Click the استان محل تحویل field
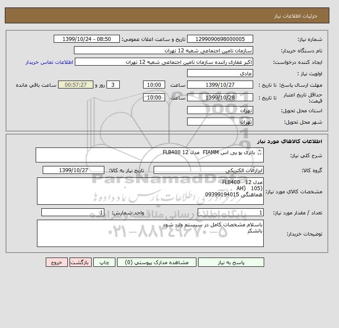Screen dimensions: 339x328 pyautogui.click(x=220, y=110)
